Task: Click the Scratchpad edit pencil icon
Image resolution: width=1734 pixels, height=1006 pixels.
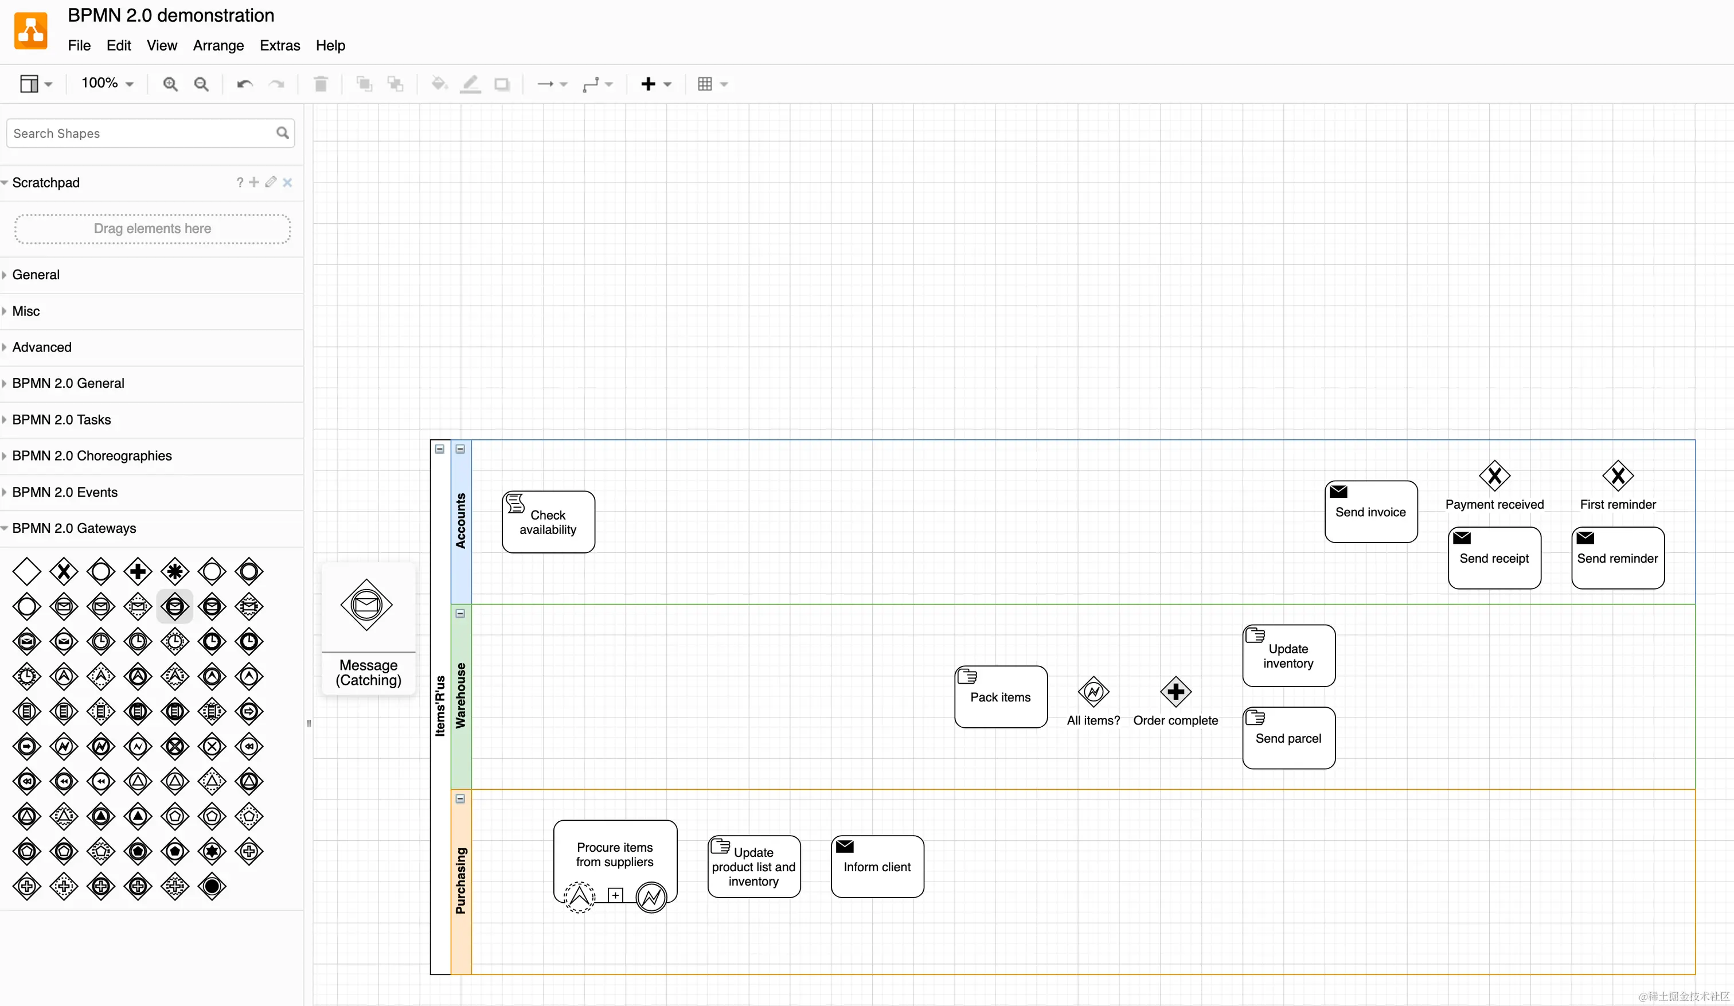Action: pos(271,182)
